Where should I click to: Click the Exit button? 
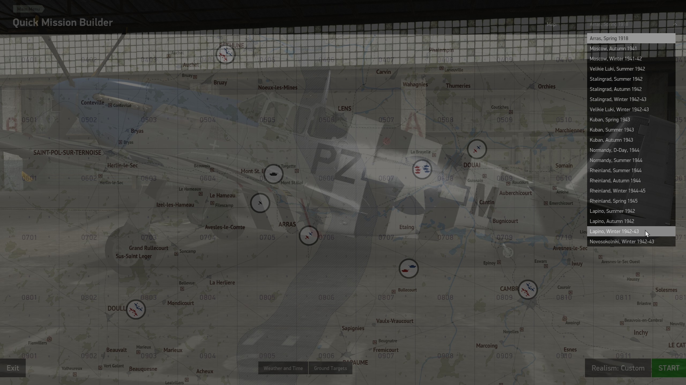click(x=13, y=368)
